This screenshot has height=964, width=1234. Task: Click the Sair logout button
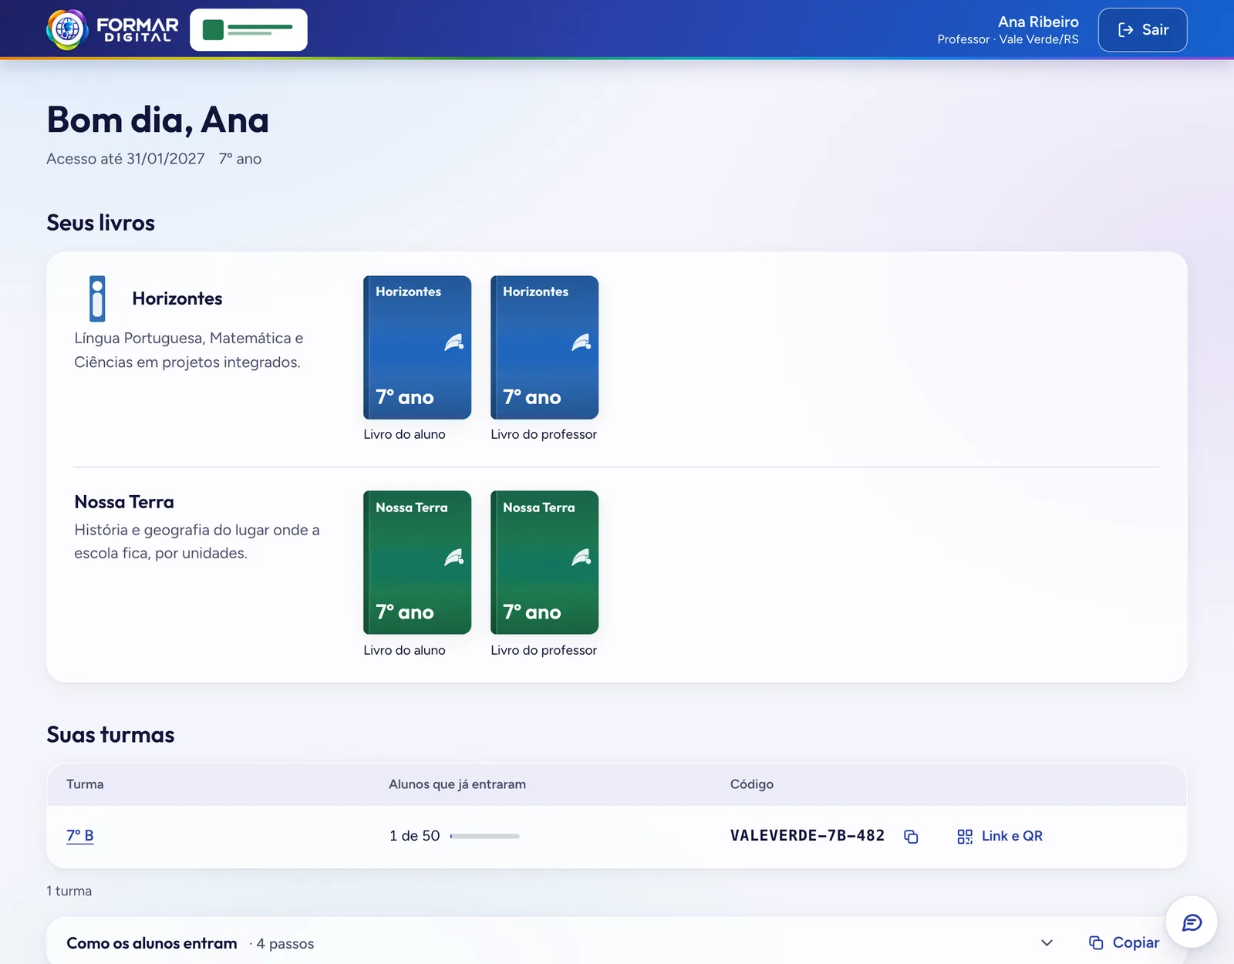coord(1142,30)
